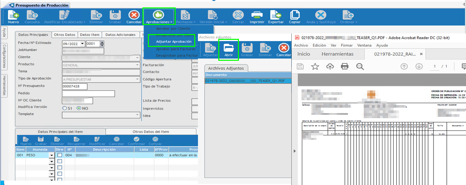The width and height of the screenshot is (466, 185).
Task: Open the Fecha 09/2022 date dropdown
Action: (x=82, y=44)
